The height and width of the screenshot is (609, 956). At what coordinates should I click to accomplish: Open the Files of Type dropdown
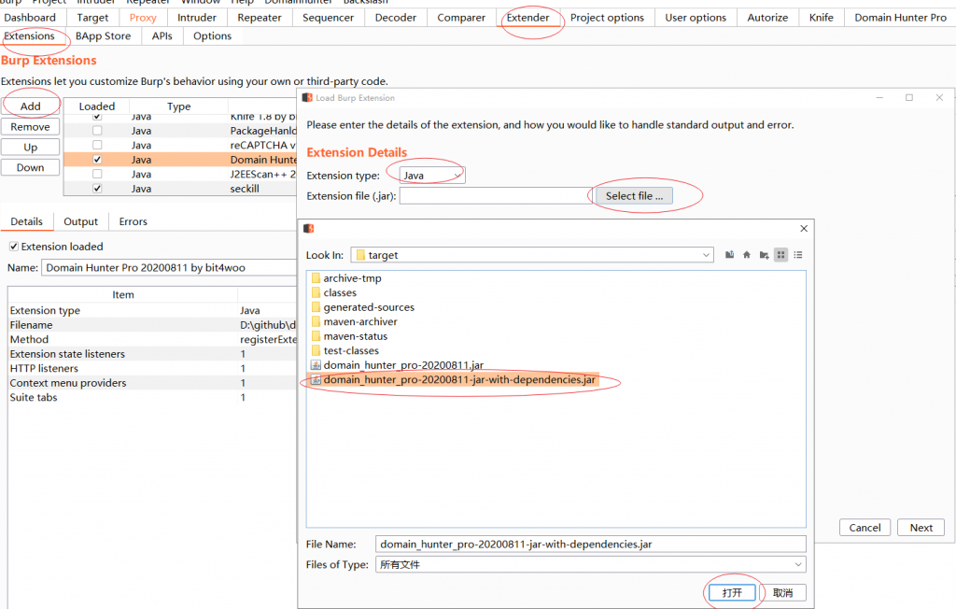[798, 564]
